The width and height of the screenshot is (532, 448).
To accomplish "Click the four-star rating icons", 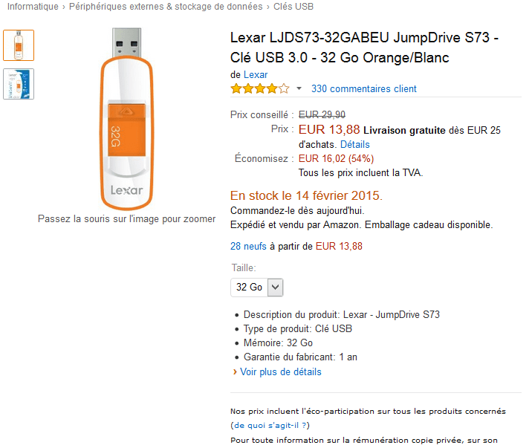I will point(260,88).
